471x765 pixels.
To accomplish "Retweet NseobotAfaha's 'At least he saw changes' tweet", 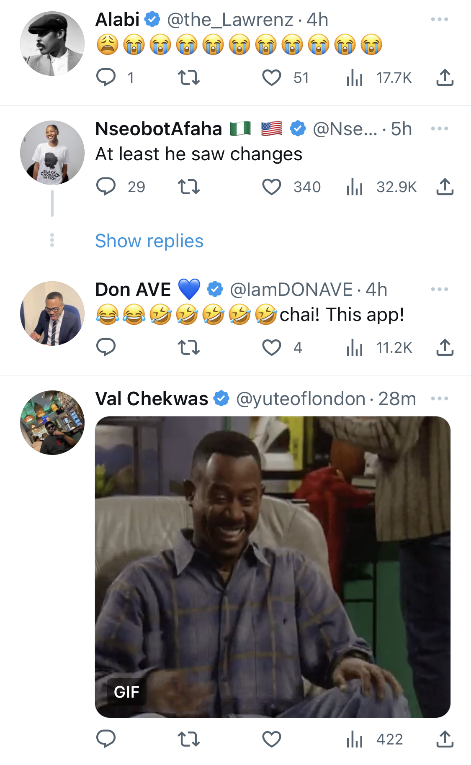I will [x=189, y=187].
